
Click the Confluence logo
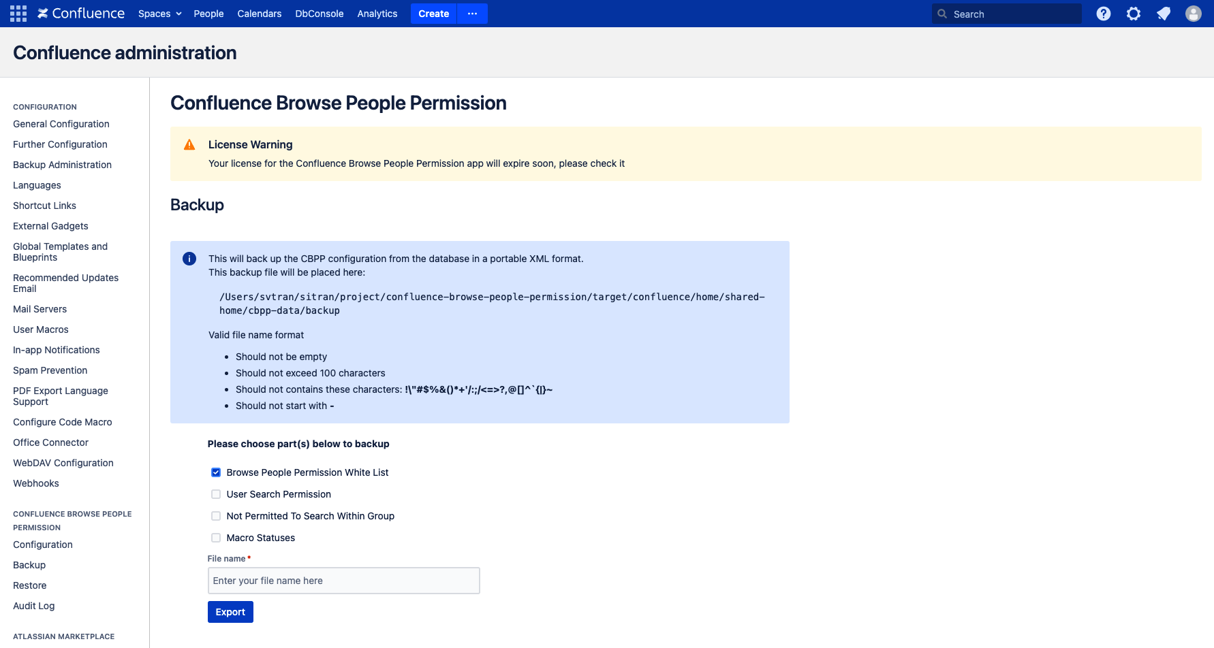click(x=81, y=14)
